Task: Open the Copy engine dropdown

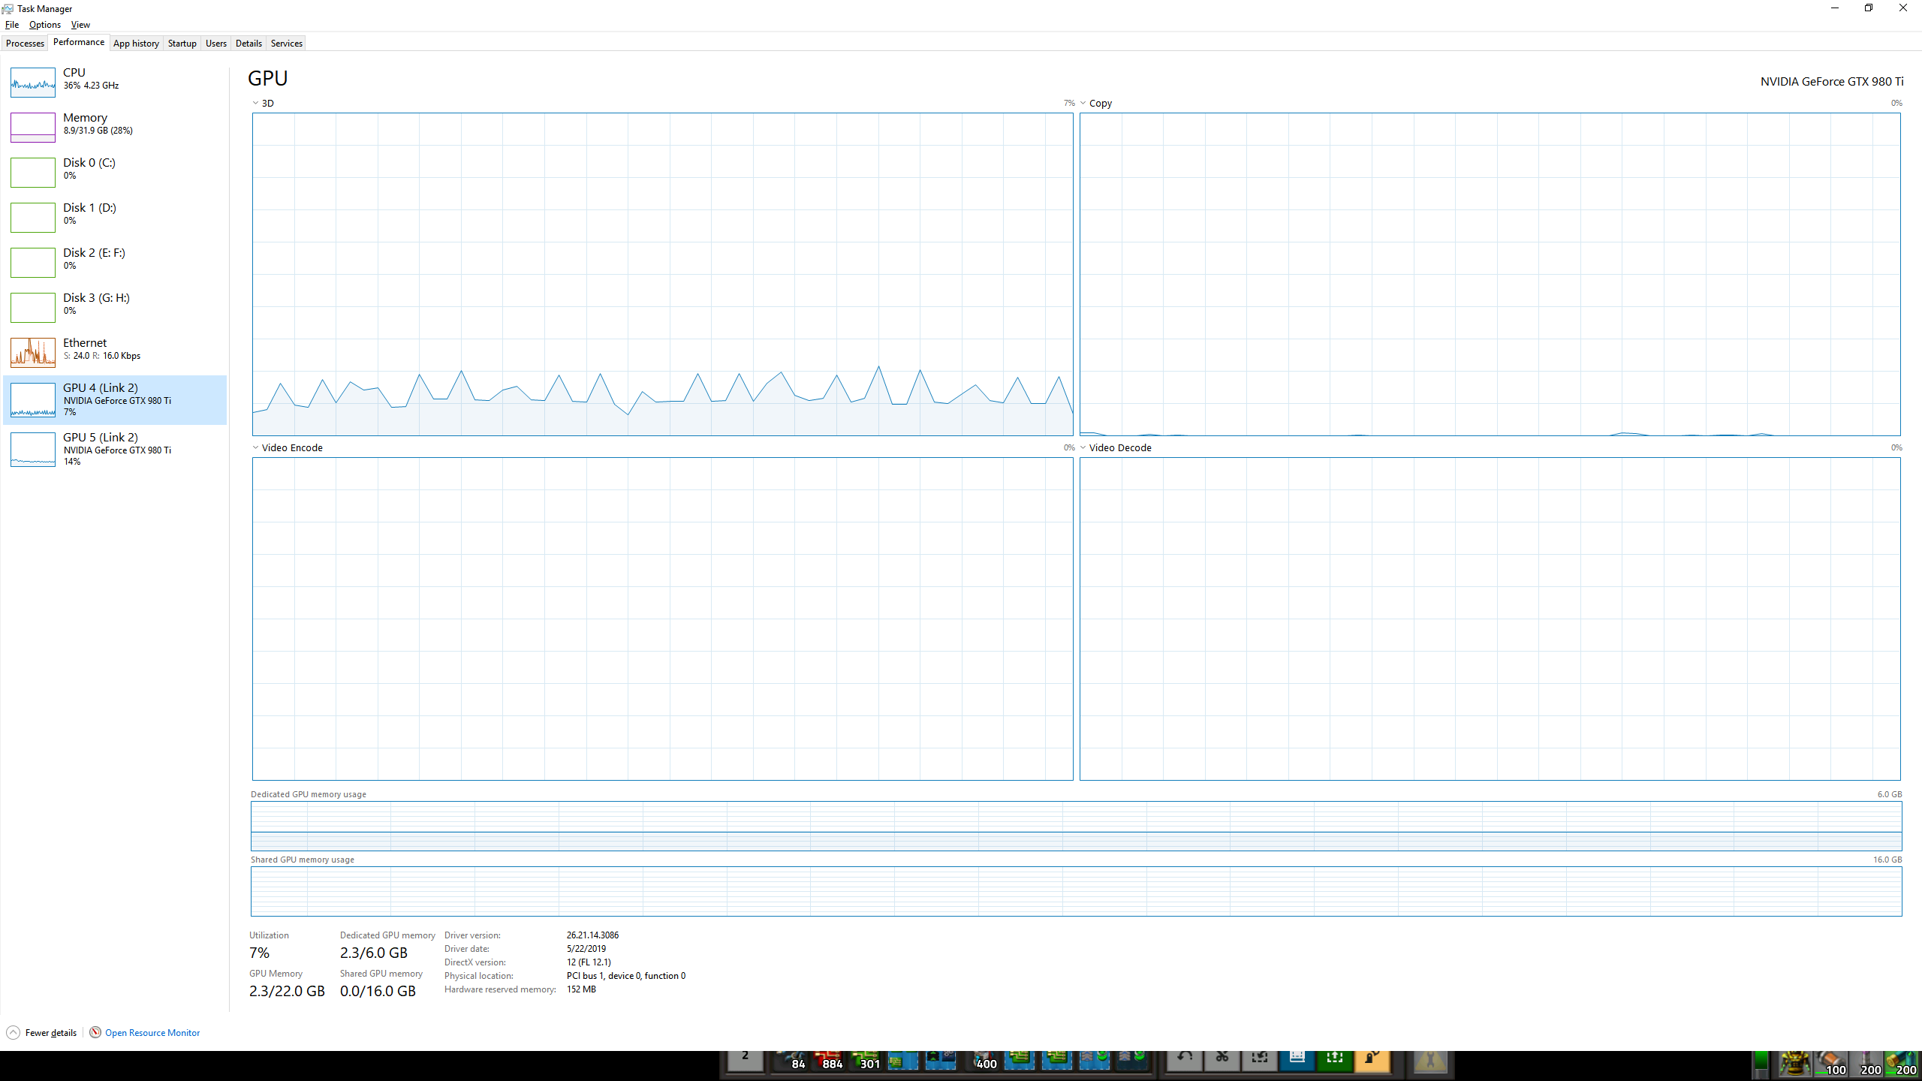Action: (1083, 103)
